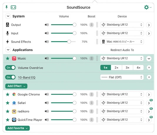Collapse the Music effects chevron
The width and height of the screenshot is (157, 135).
point(149,59)
